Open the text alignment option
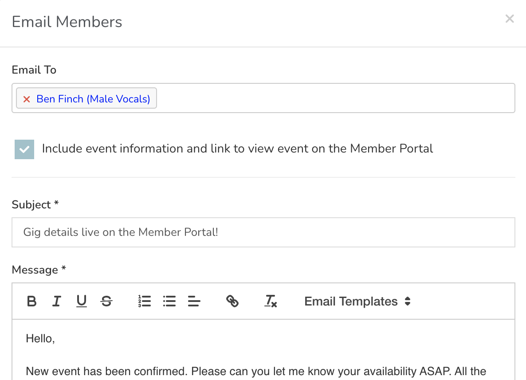 (x=194, y=301)
